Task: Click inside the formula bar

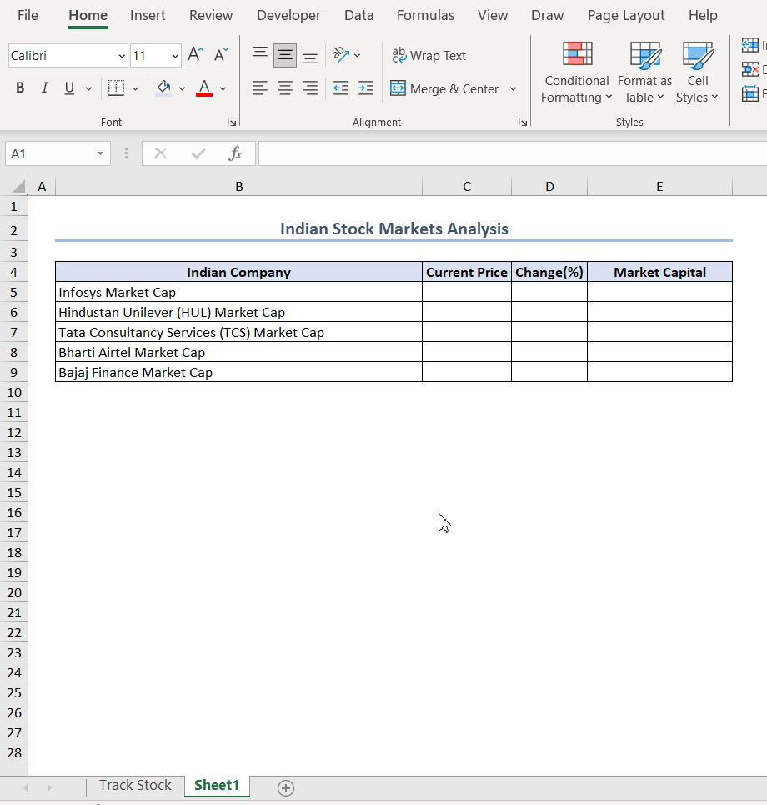Action: tap(513, 154)
